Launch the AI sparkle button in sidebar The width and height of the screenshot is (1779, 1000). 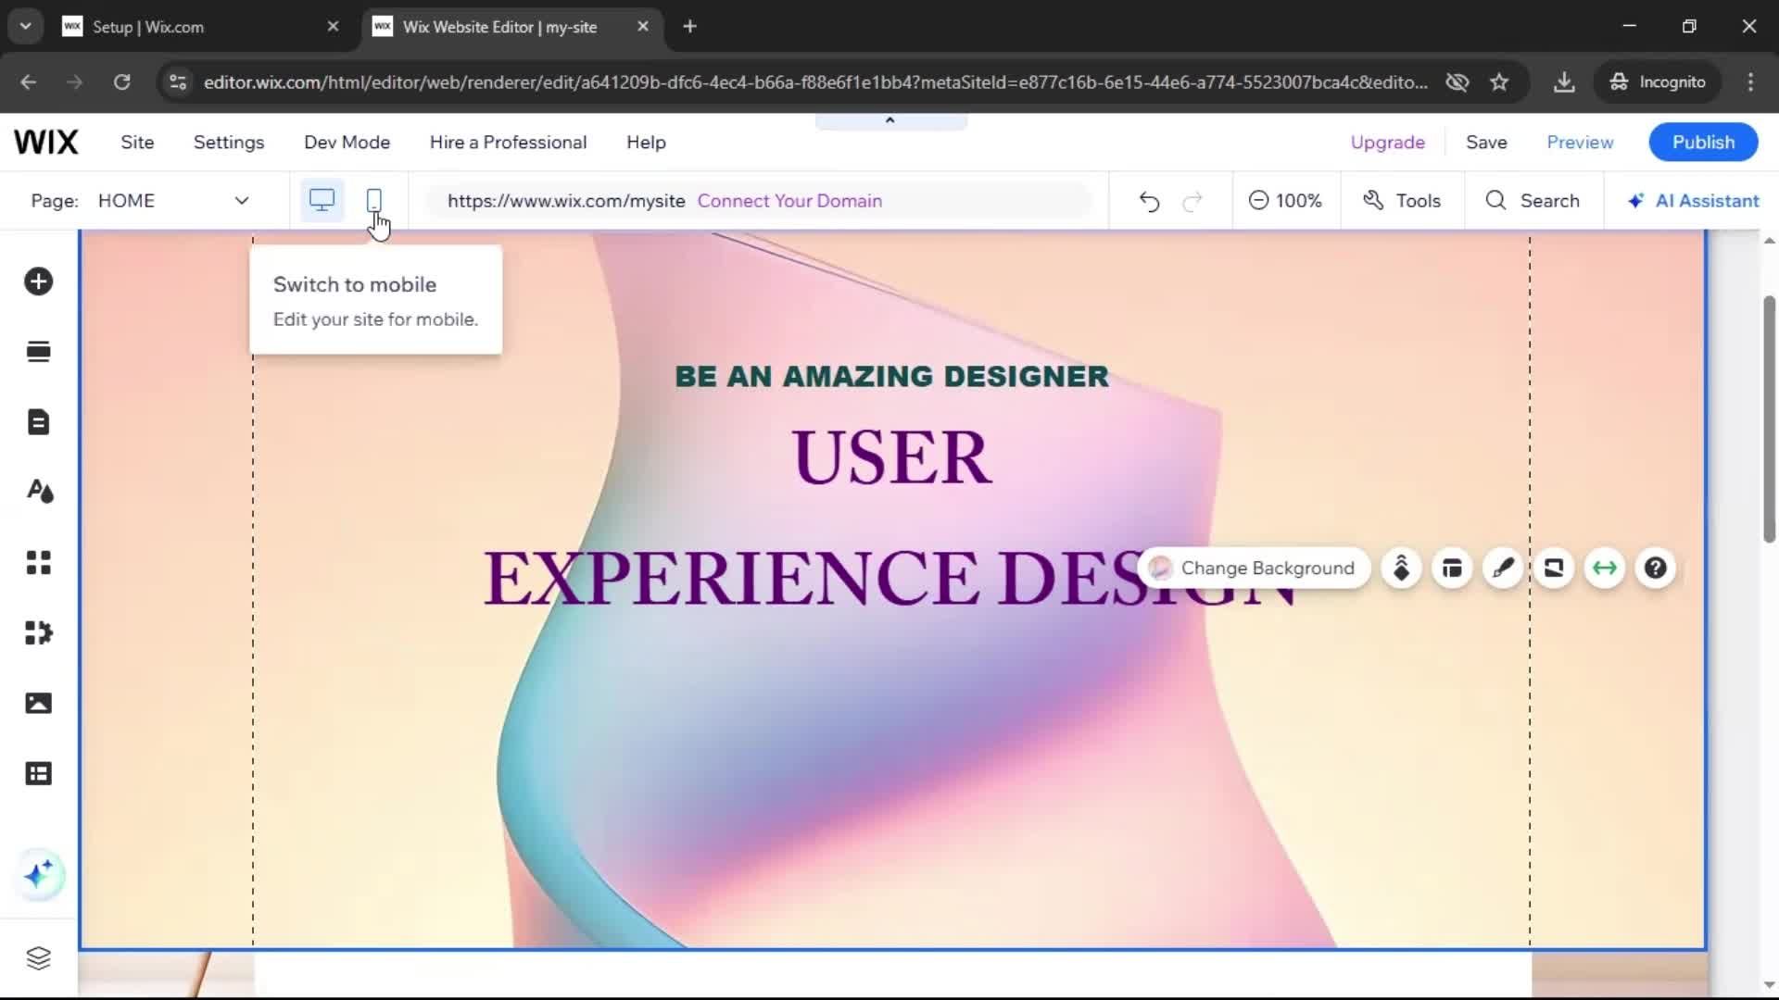(x=39, y=874)
